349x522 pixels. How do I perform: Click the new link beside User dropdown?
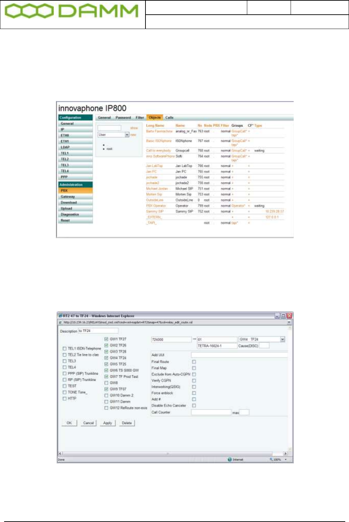pyautogui.click(x=134, y=135)
